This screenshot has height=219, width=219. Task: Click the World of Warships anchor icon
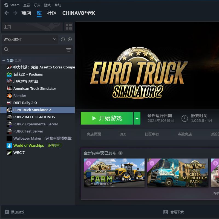pos(9,146)
